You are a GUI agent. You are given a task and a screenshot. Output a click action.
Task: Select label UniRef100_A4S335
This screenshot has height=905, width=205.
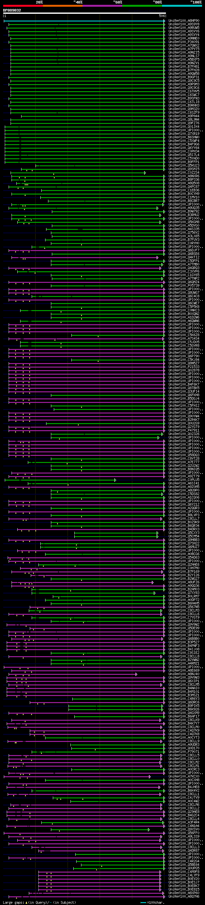tap(184, 229)
